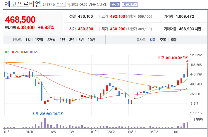Click the tallest volume bar in the volume chart
The width and height of the screenshot is (208, 137).
tap(45, 123)
